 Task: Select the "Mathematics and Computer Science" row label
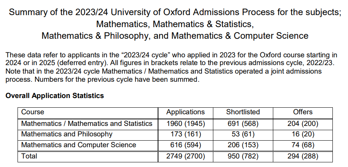click(x=79, y=145)
